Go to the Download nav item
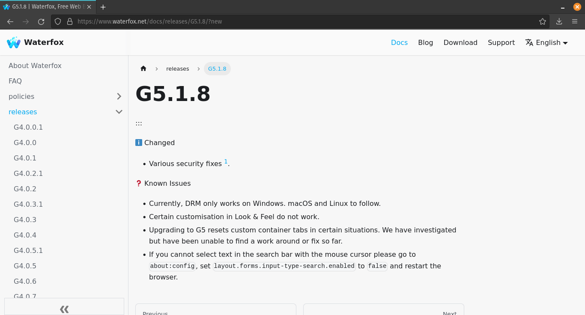 point(460,42)
